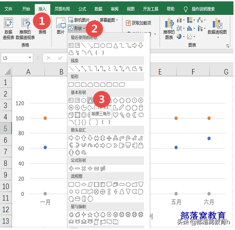Switch to the 开发工具 developer tab

point(150,9)
